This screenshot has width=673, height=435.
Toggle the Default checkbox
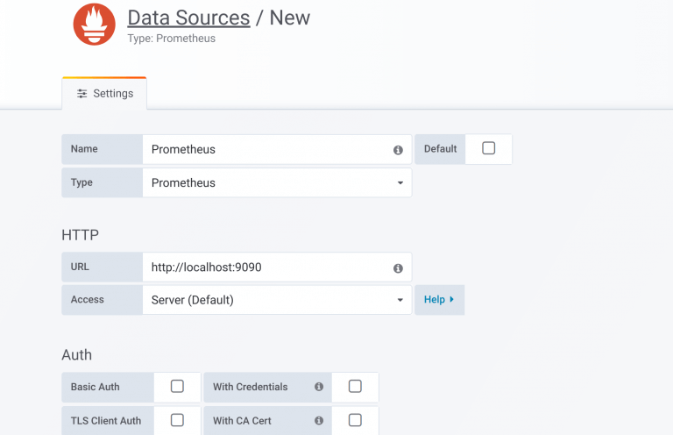tap(488, 148)
